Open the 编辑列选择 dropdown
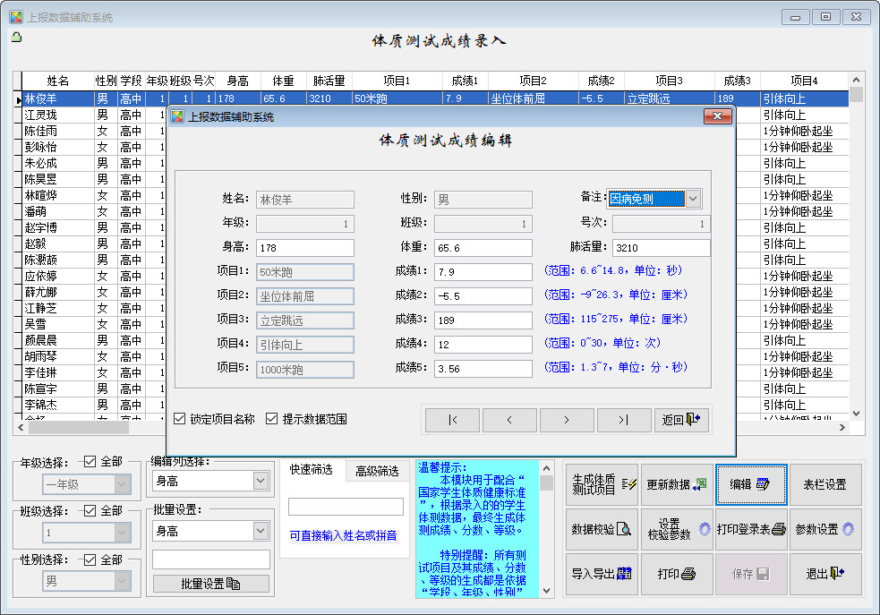Image resolution: width=880 pixels, height=615 pixels. point(261,481)
